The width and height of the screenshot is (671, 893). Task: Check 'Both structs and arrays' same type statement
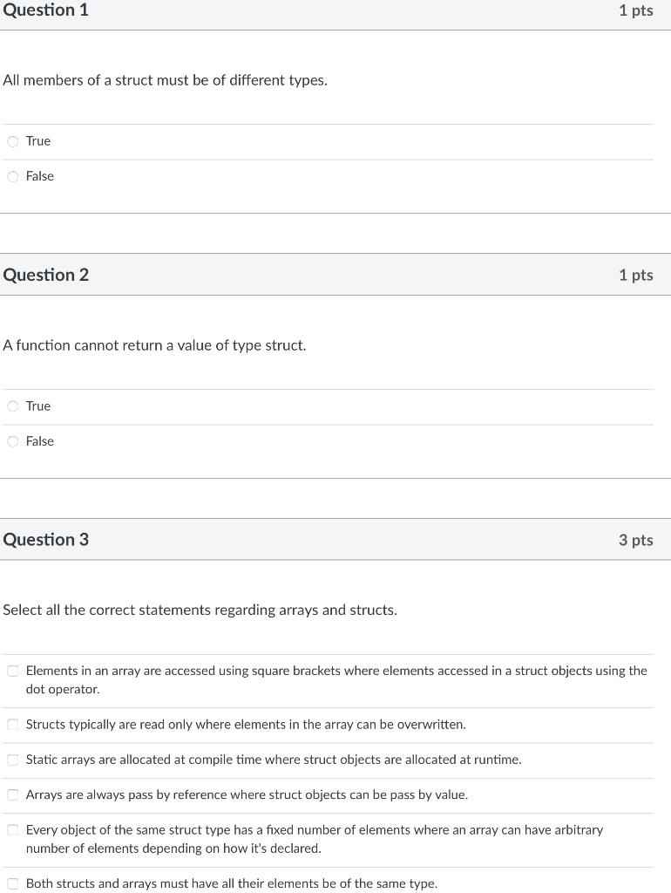12,883
